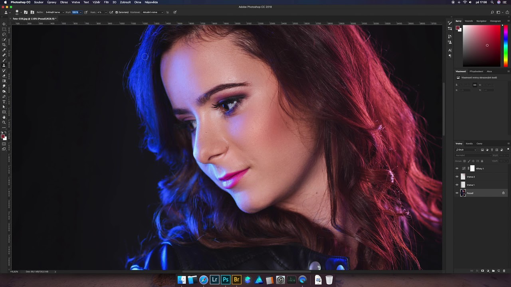The image size is (511, 287).
Task: Set foreground color swatch in toolbar
Action: coord(3,136)
